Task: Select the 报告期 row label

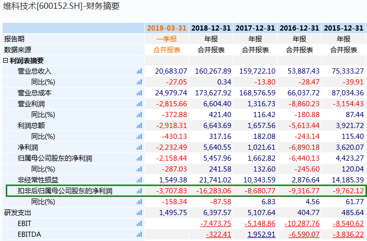Action: [x=14, y=39]
